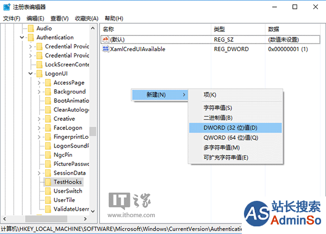Click the string value icon of the default entry
This screenshot has width=326, height=234.
tap(105, 39)
